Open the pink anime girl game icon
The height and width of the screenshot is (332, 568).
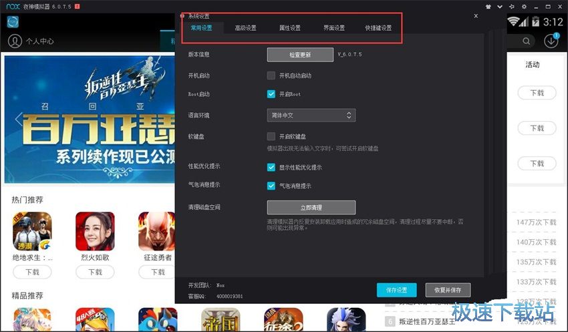32,319
